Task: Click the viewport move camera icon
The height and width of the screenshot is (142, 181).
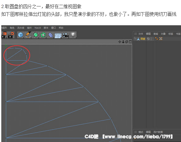Action: point(120,42)
